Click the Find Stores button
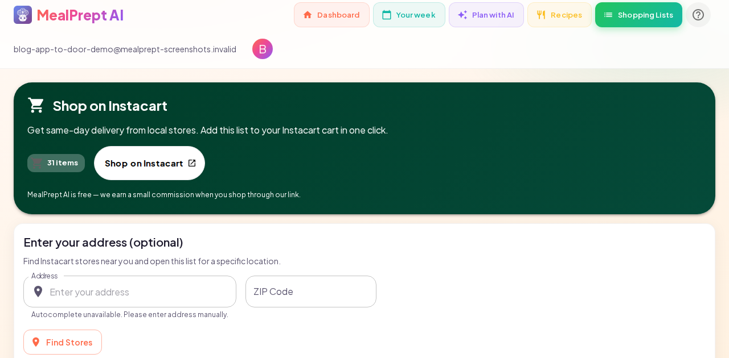Viewport: 729px width, 358px height. 63,342
